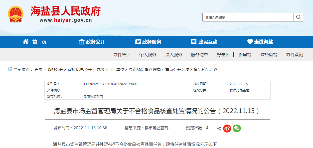The width and height of the screenshot is (313, 148).
Task: Click the 成文日期 label cell
Action: pyautogui.click(x=209, y=84)
